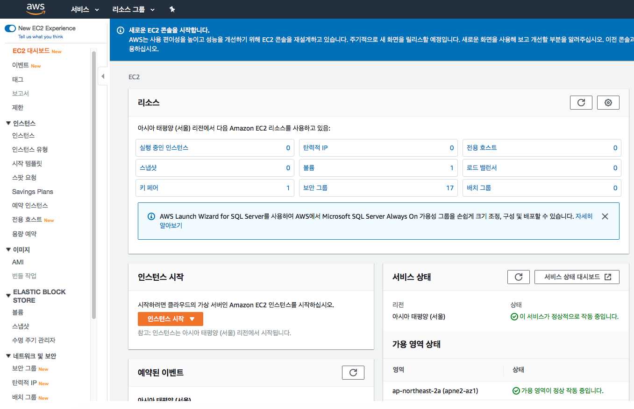Collapse the 이미지 sidebar section
Screen dimensions: 634x409
[8, 250]
